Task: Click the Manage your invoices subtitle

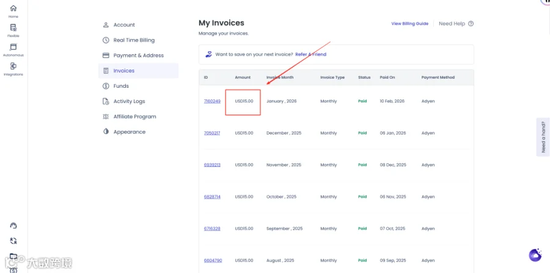Action: click(224, 34)
